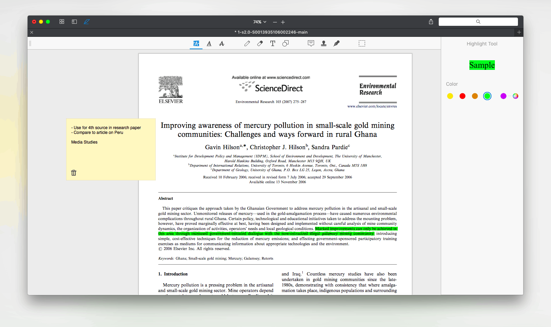Image resolution: width=551 pixels, height=327 pixels.
Task: Delete the sticky note using trash icon
Action: 74,173
